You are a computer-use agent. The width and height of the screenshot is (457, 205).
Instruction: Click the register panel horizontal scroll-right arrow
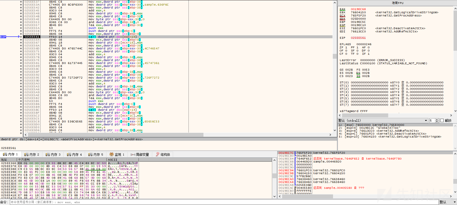(x=451, y=116)
